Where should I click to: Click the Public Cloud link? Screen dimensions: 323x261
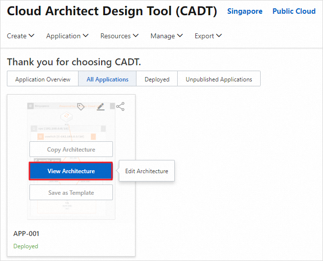[294, 11]
